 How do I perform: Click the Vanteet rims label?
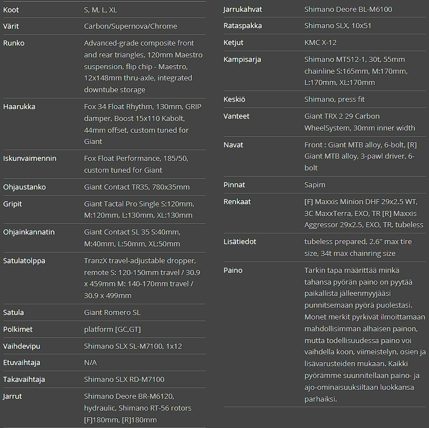click(236, 116)
